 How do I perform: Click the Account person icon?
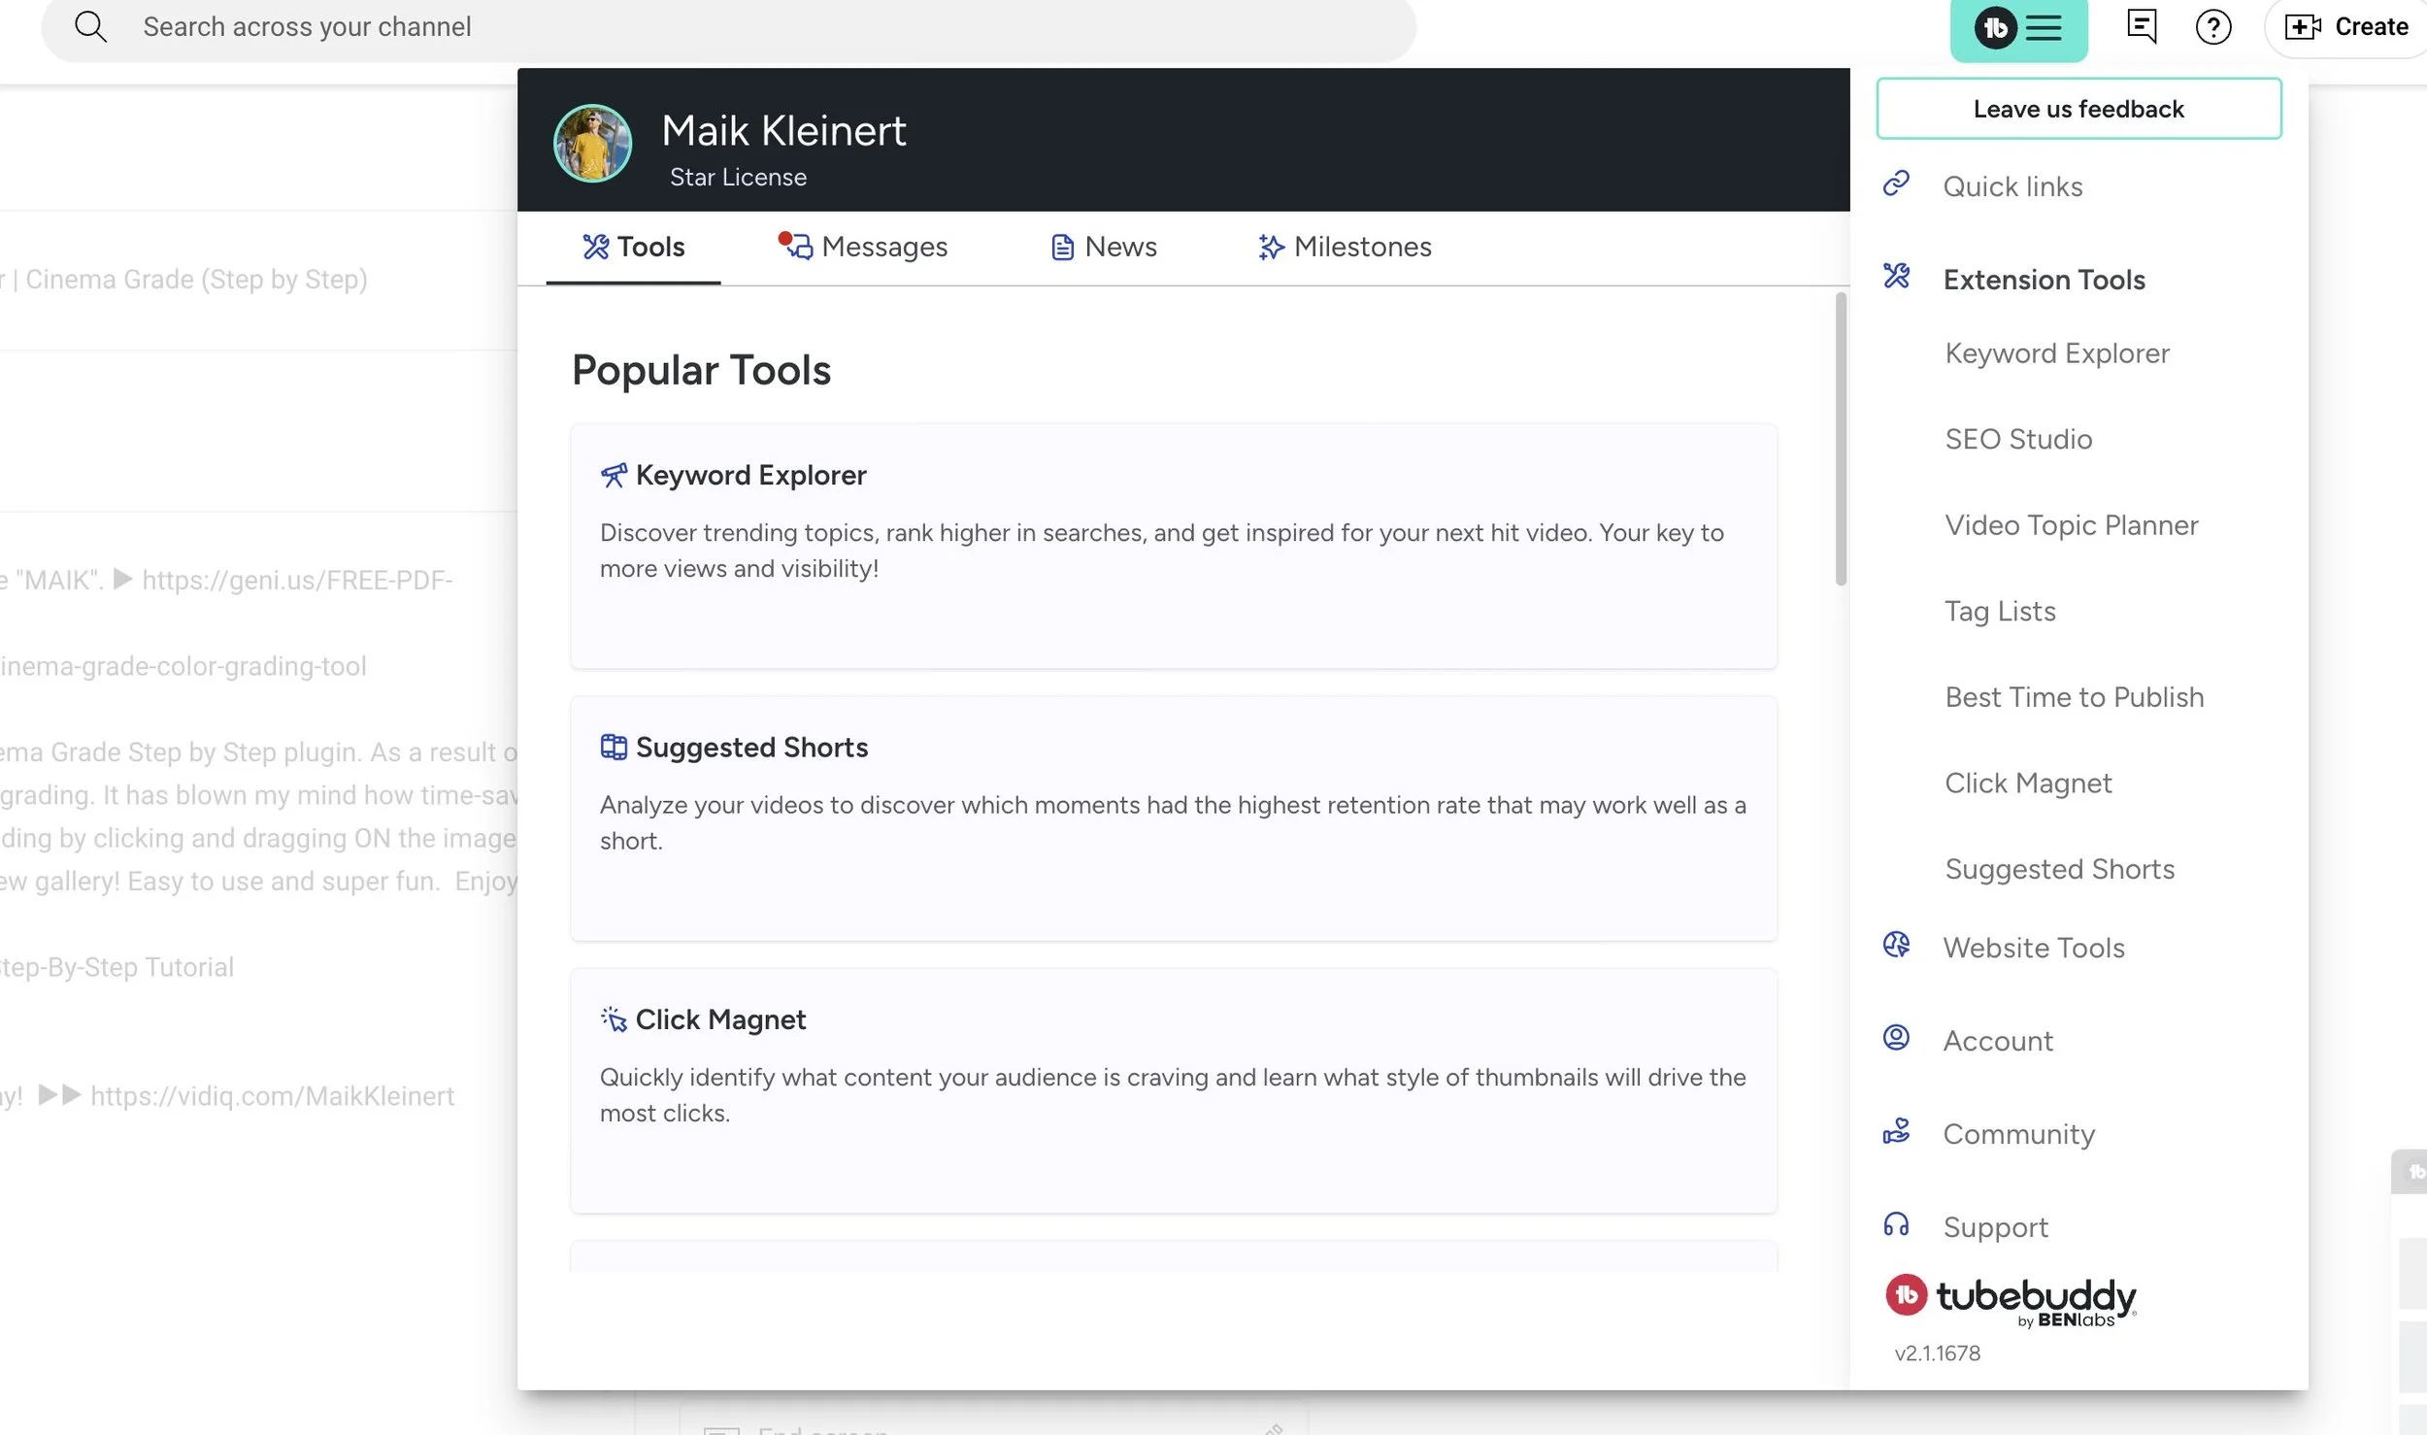point(1896,1038)
